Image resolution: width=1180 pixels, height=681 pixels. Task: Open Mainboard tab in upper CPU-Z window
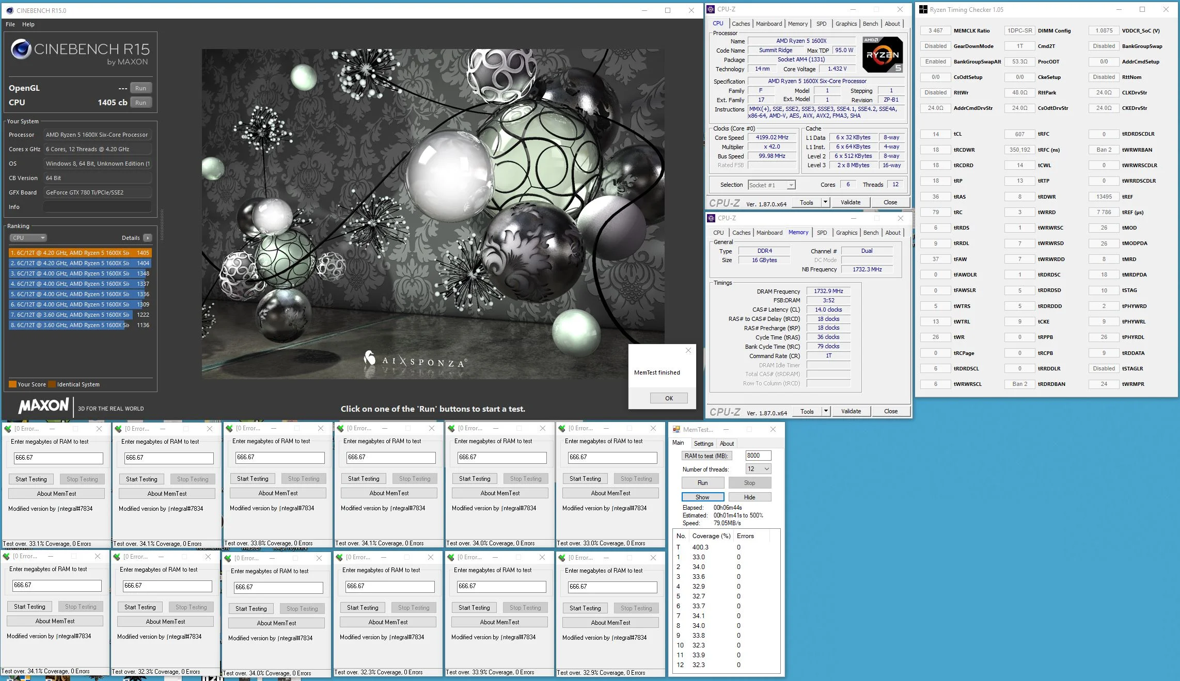tap(769, 24)
